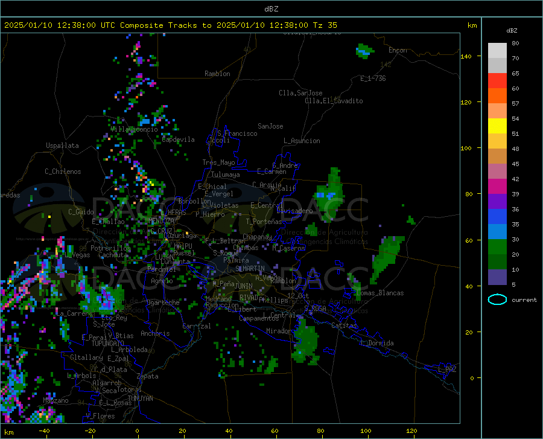
Task: Click the Mirador map label
Action: [x=279, y=331]
